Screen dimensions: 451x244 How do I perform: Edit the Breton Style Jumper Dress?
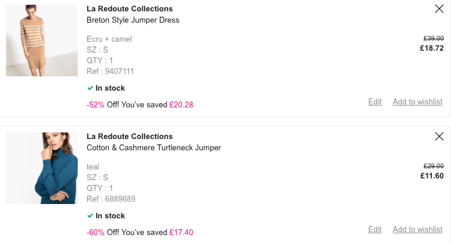(375, 102)
